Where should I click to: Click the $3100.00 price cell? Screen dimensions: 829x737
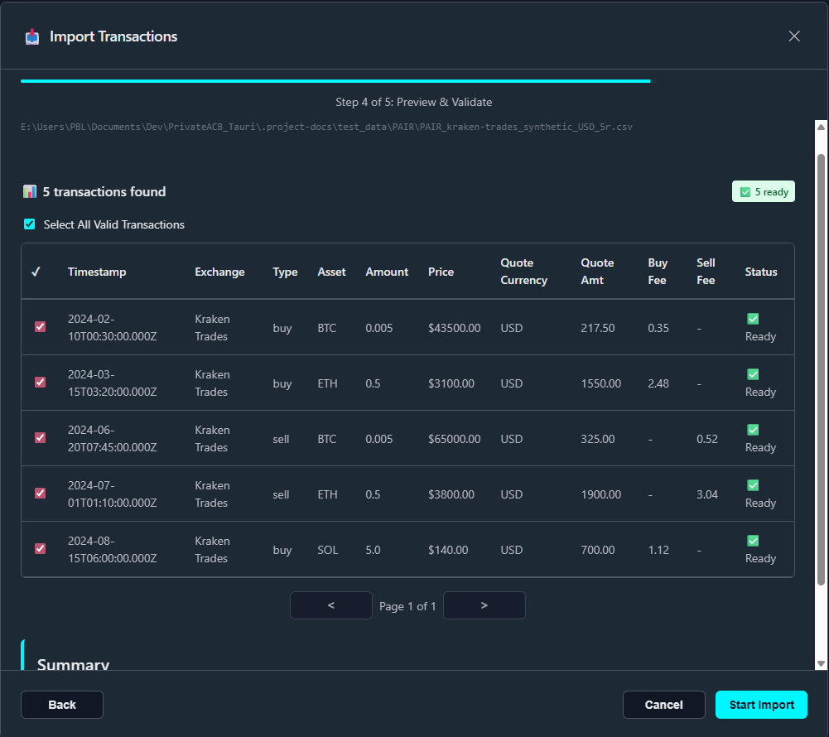tap(451, 383)
